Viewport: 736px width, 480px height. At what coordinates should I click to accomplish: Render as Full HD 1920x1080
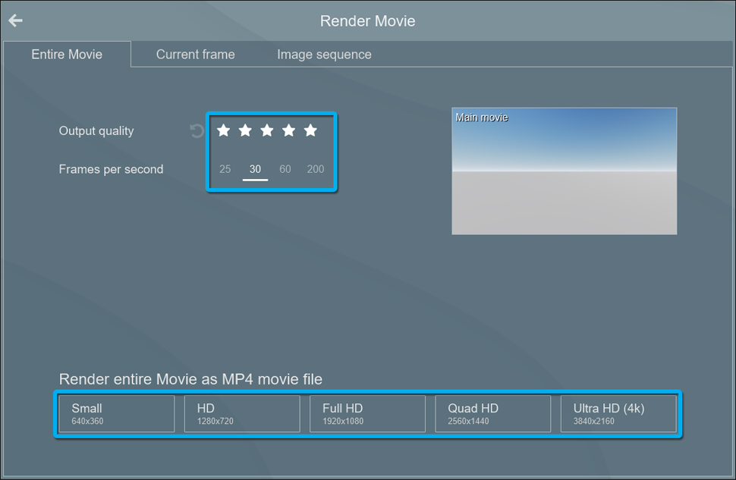coord(367,413)
